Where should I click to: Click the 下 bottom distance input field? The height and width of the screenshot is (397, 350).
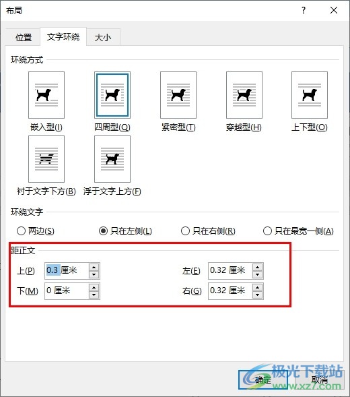pyautogui.click(x=67, y=291)
